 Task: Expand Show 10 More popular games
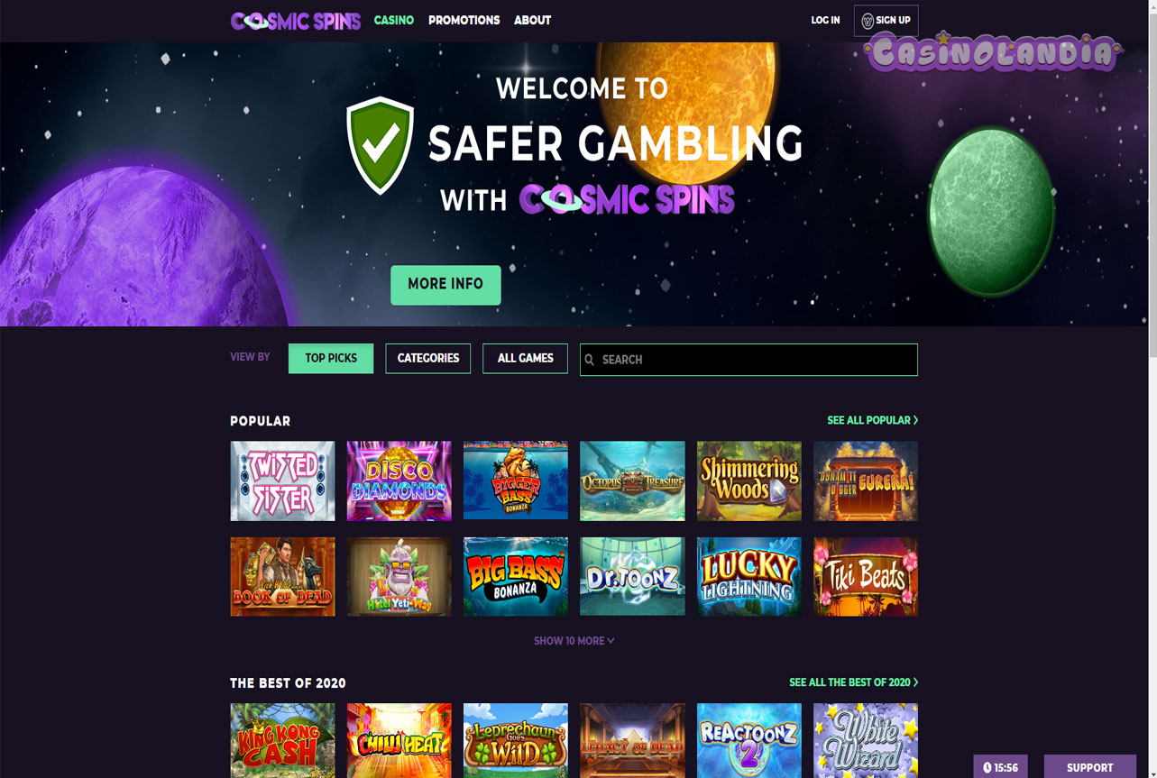[x=574, y=641]
